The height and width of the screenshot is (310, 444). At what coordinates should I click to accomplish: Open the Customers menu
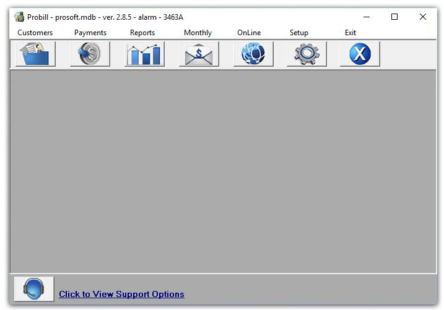[35, 33]
